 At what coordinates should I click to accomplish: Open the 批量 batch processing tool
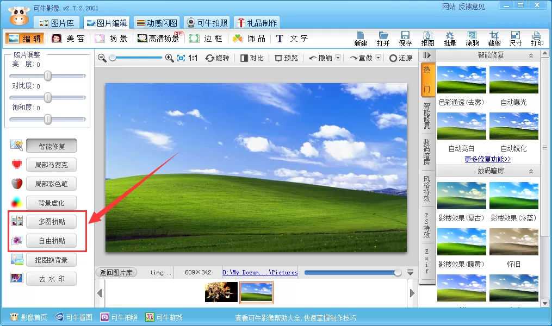[x=450, y=39]
